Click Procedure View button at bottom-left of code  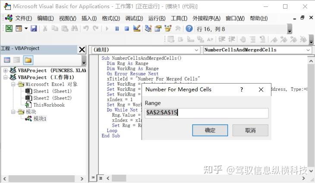click(93, 178)
